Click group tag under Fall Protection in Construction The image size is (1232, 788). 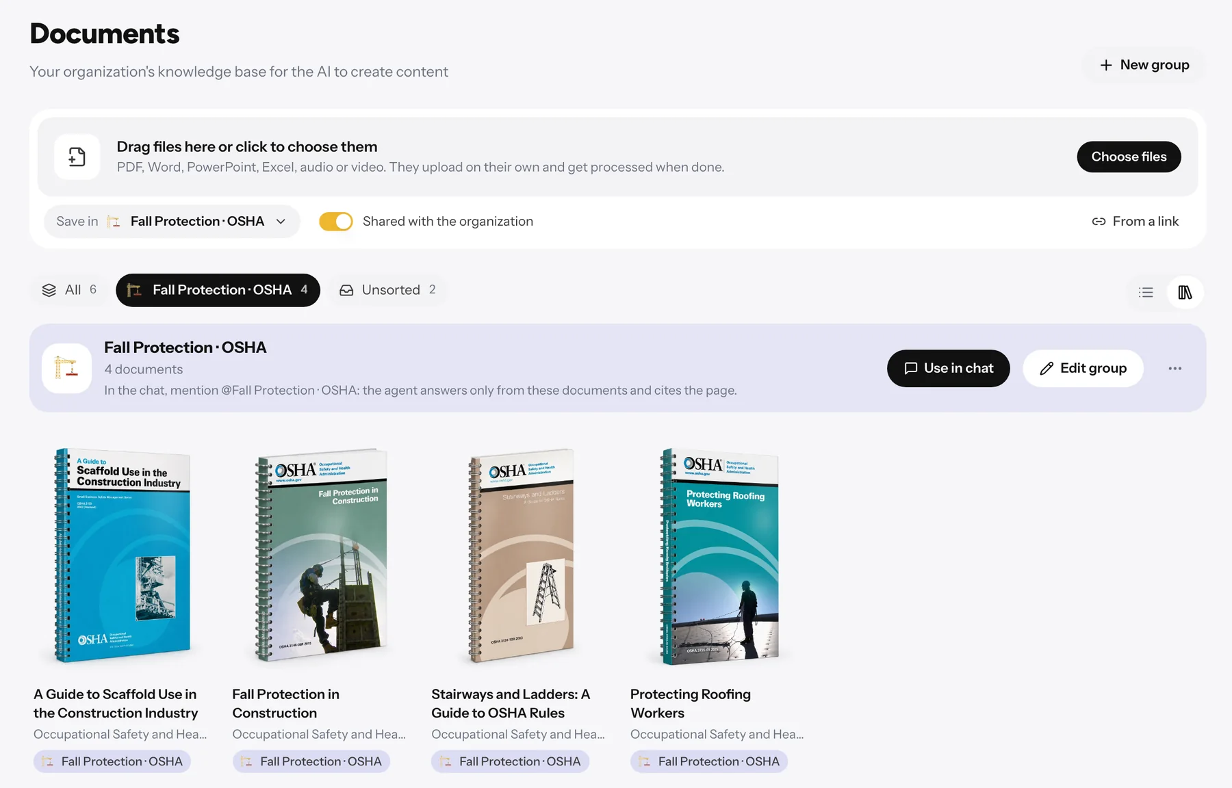tap(311, 761)
